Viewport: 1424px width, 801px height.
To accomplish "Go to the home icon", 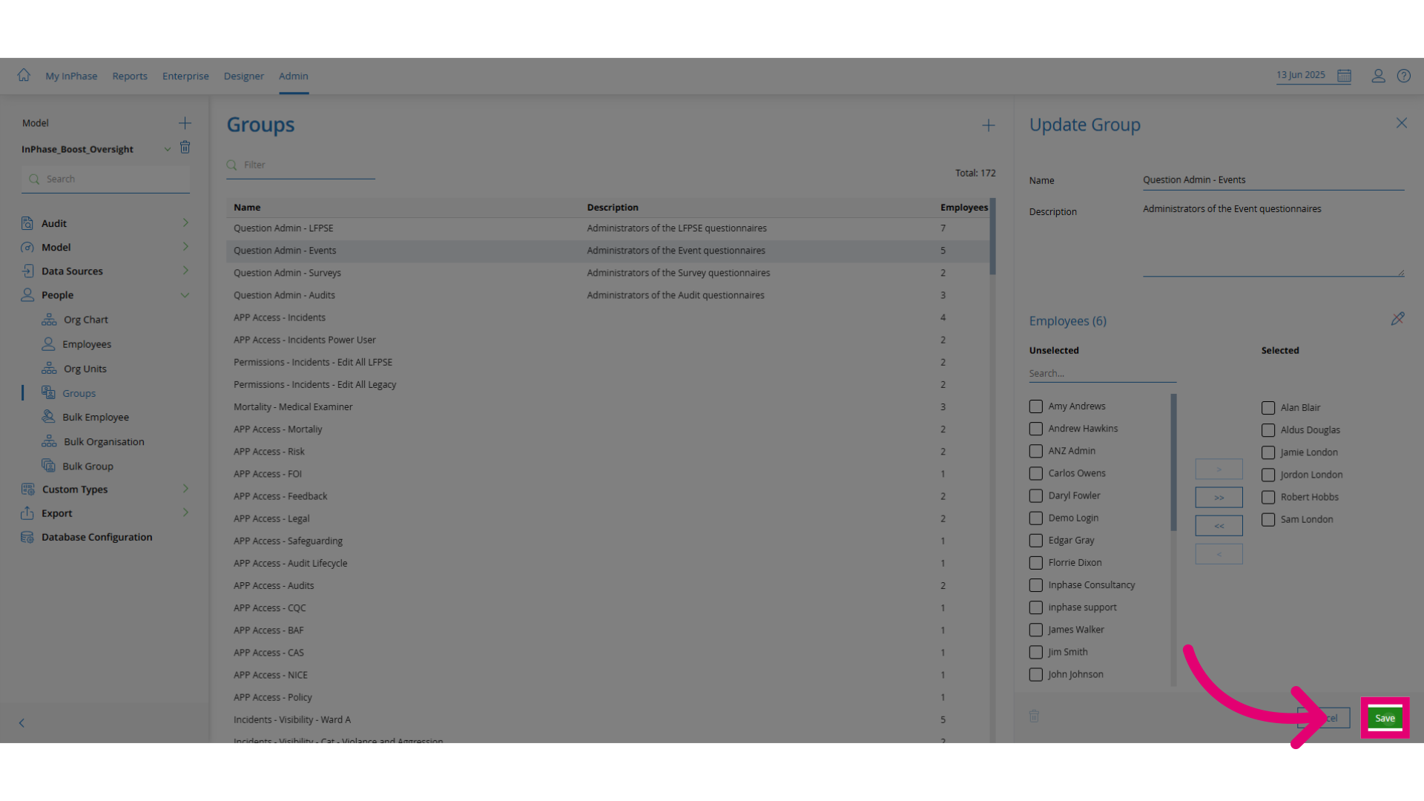I will tap(24, 75).
